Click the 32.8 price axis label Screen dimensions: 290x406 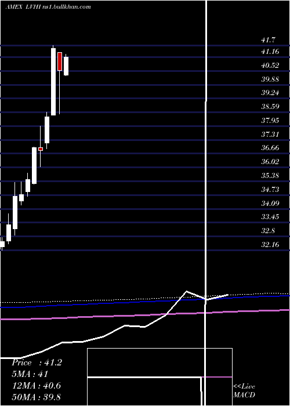point(268,230)
